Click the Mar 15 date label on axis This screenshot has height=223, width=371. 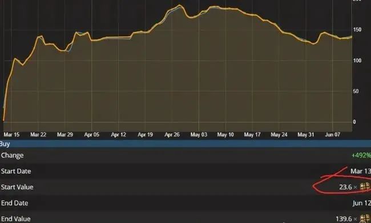pos(11,135)
